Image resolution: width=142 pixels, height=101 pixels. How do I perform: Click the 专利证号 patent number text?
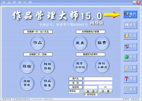[64, 24]
